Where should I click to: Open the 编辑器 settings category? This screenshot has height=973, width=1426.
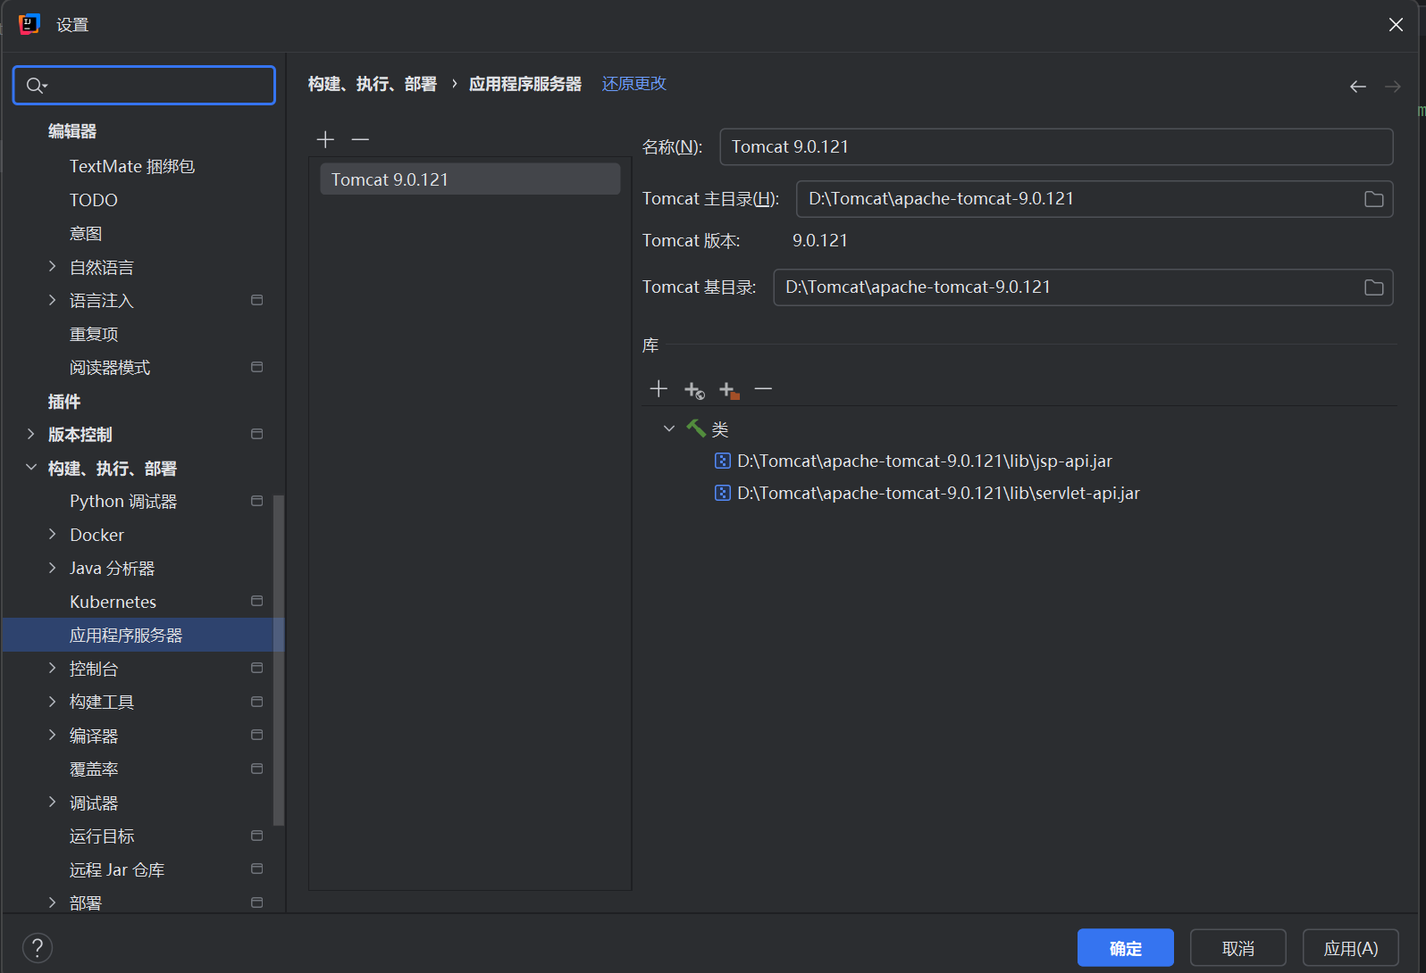tap(72, 131)
